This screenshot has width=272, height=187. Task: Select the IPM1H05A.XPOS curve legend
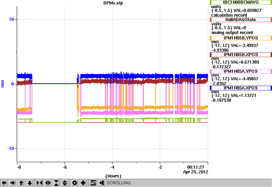[x=241, y=88]
